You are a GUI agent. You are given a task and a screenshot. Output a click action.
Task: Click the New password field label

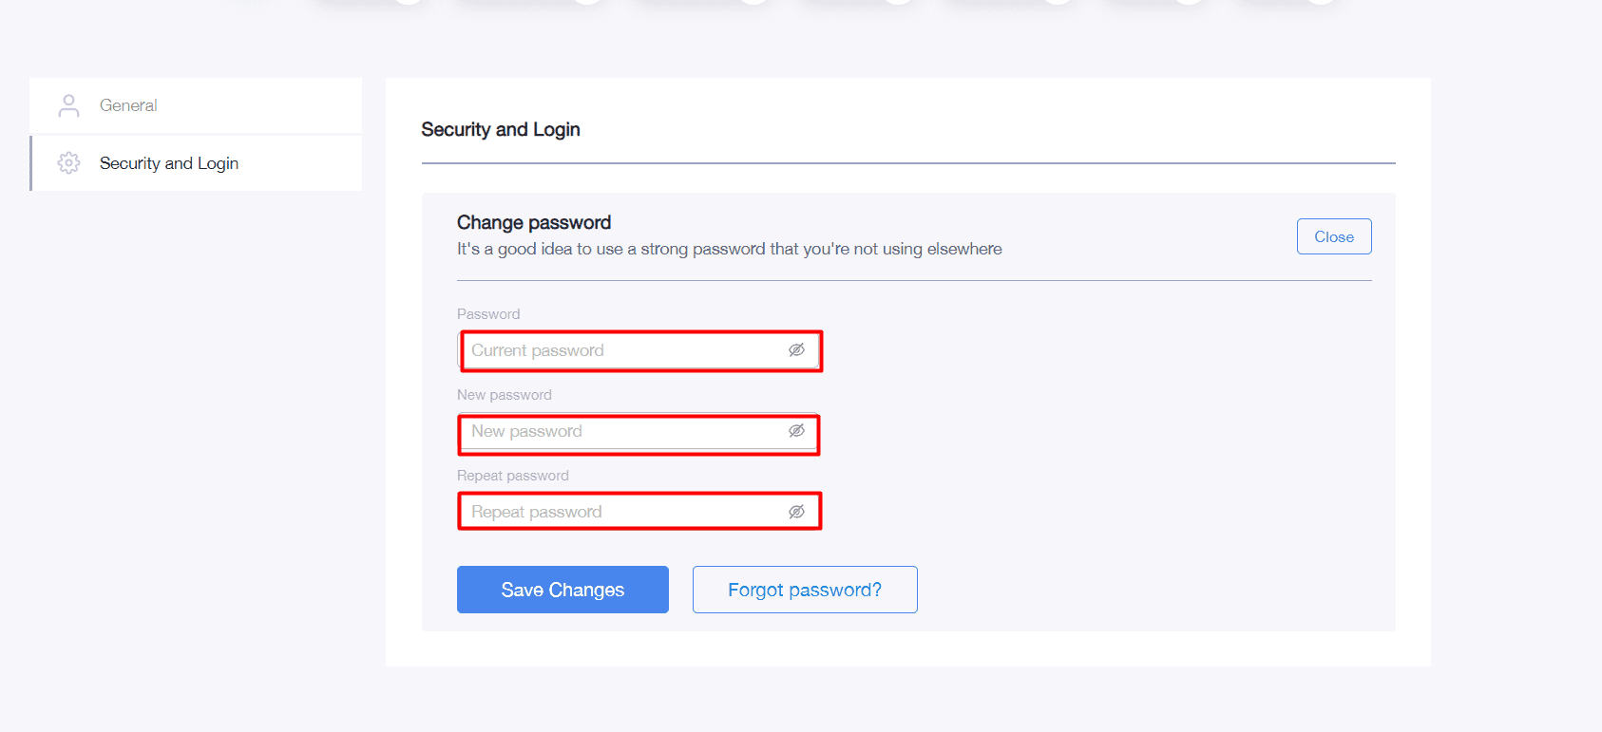point(505,395)
